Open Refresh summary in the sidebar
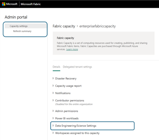The height and width of the screenshot is (140, 159). tap(22, 31)
